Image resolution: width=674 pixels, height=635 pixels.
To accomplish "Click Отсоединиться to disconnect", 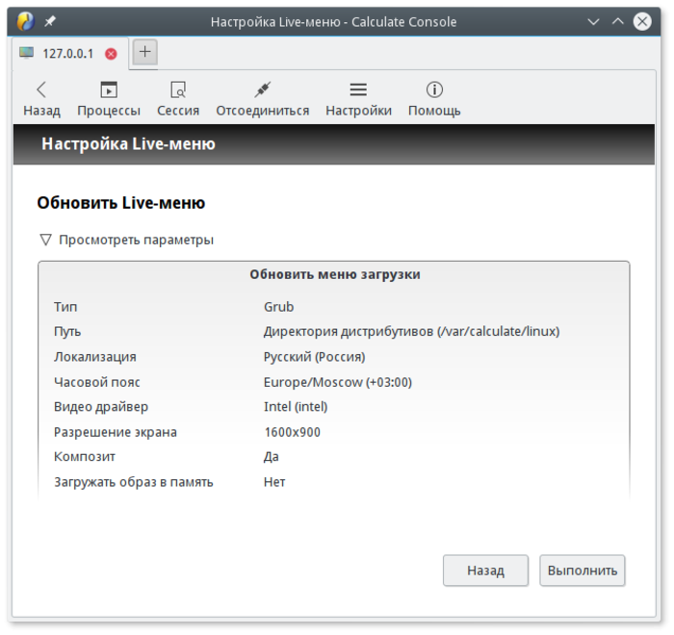I will [x=262, y=99].
